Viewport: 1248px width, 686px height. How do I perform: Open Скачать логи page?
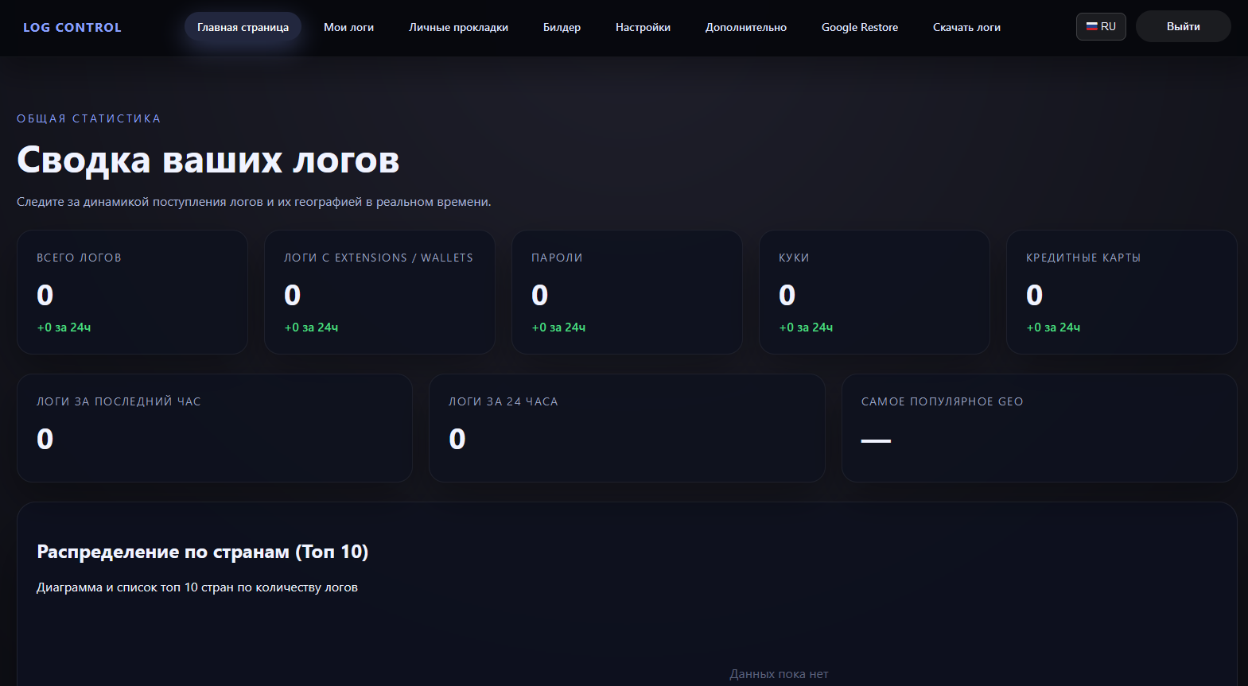966,27
